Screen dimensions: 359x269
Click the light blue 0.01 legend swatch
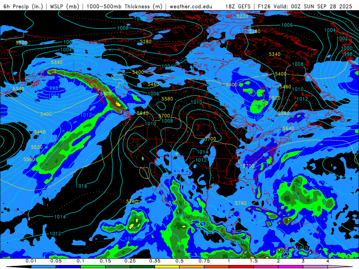[43, 267]
